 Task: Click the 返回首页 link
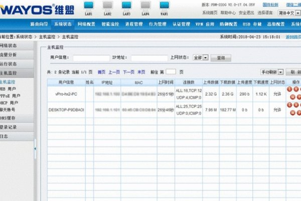coord(293,37)
